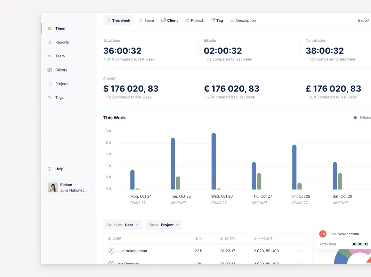The image size is (371, 277).
Task: Click the Client filter card icon
Action: [x=163, y=20]
